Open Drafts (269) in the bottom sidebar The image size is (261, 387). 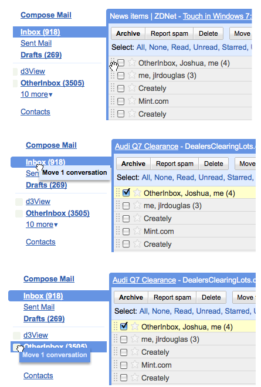click(44, 318)
